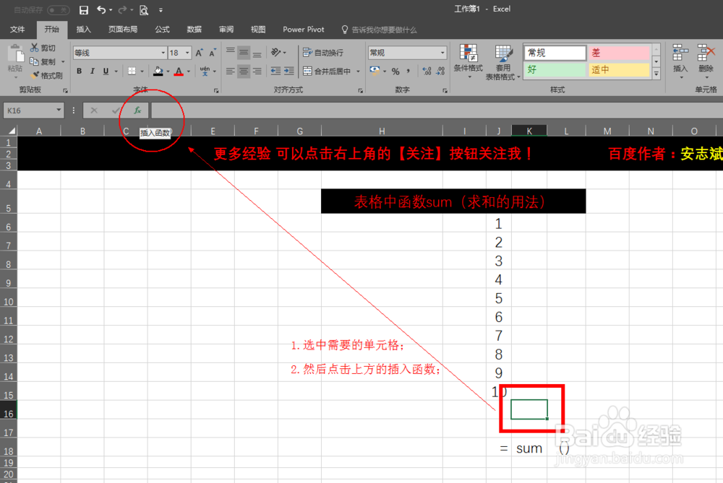
Task: Open the font name dropdown (等线)
Action: (162, 53)
